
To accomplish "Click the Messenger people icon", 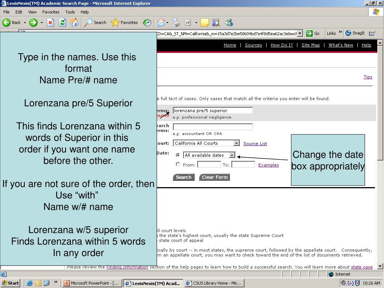I will [x=229, y=22].
